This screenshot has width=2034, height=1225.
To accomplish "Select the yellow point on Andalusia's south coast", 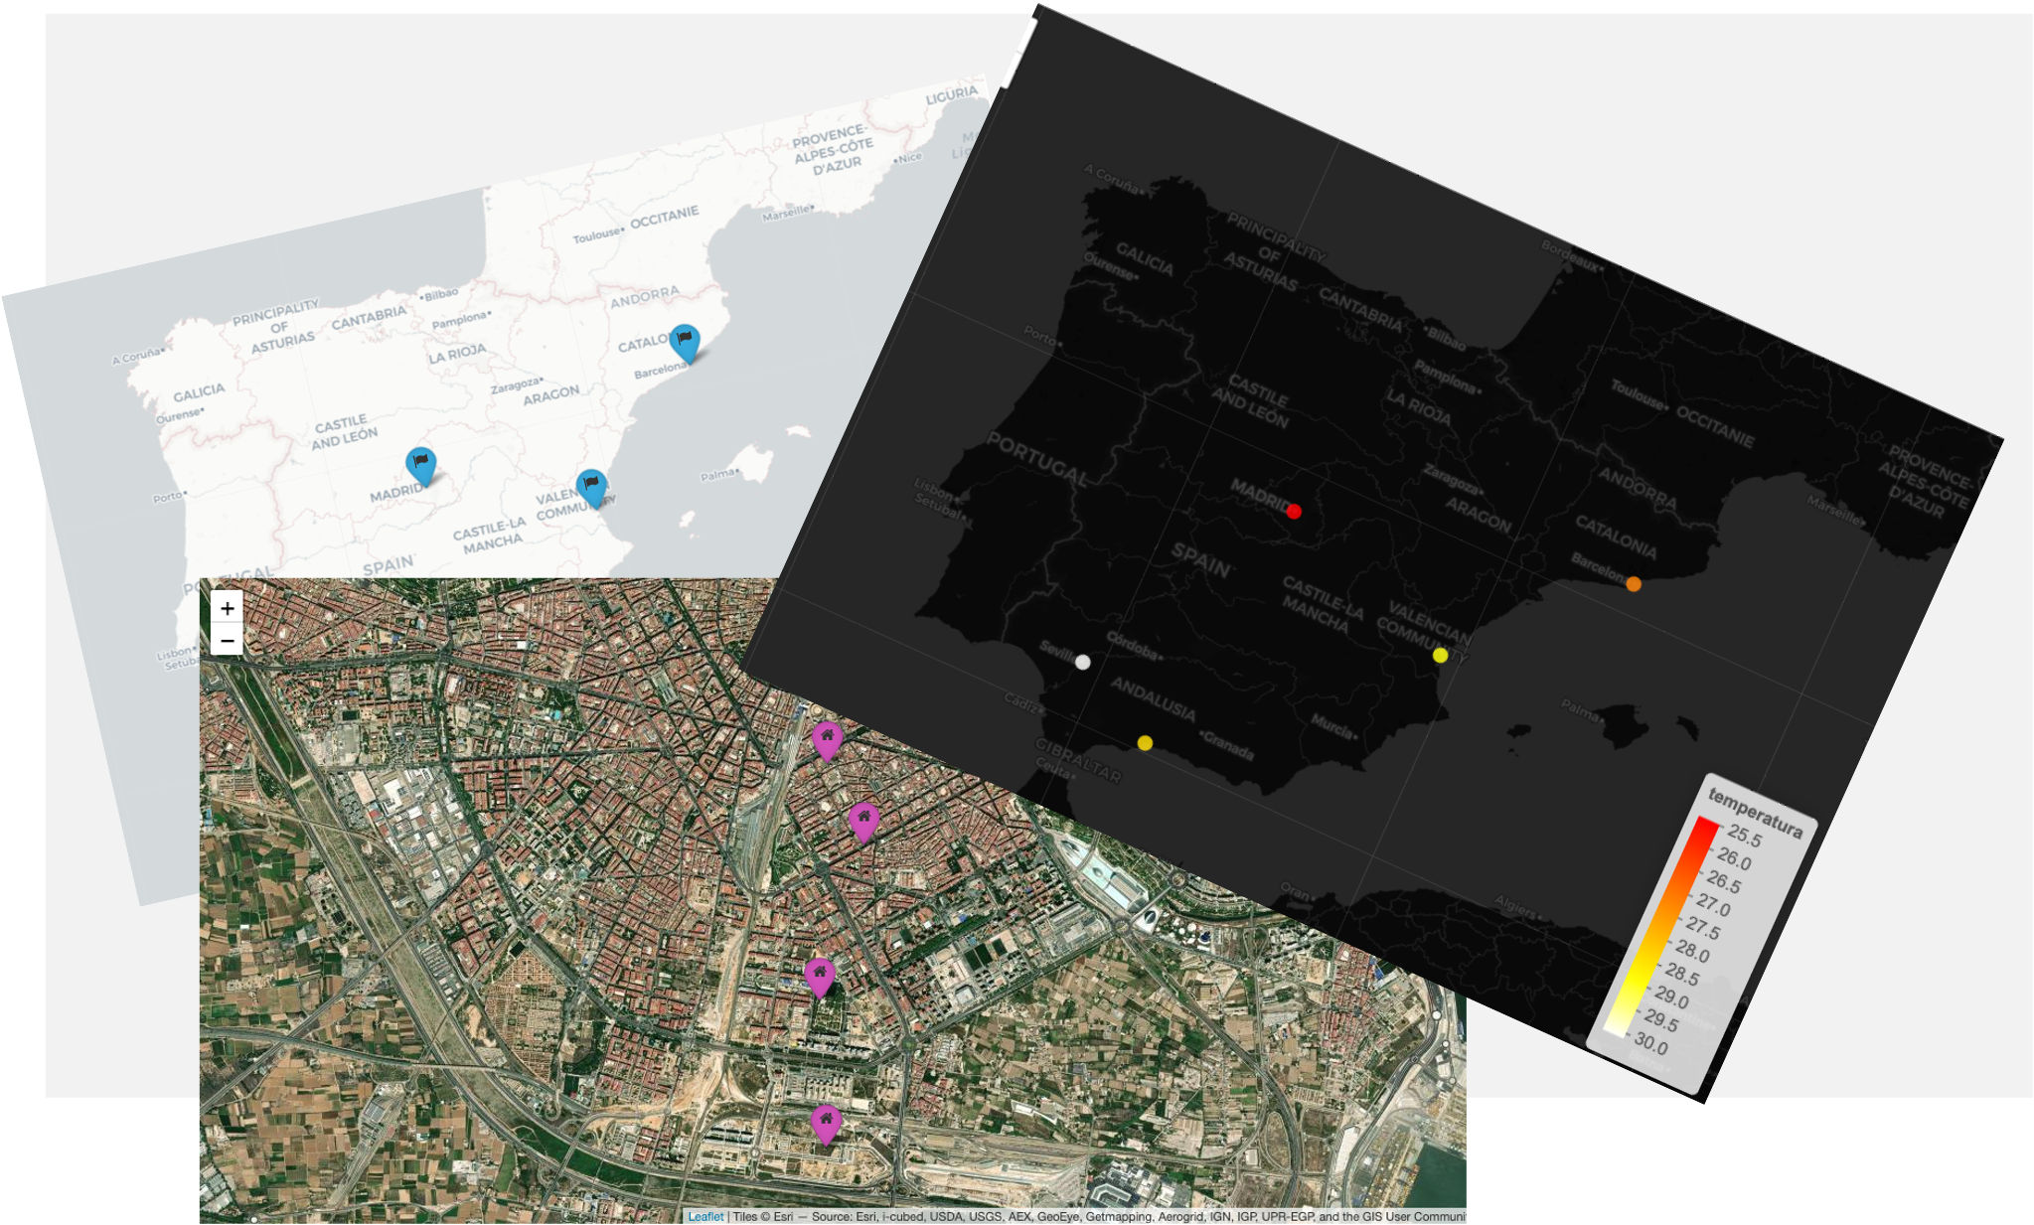I will pos(1145,743).
